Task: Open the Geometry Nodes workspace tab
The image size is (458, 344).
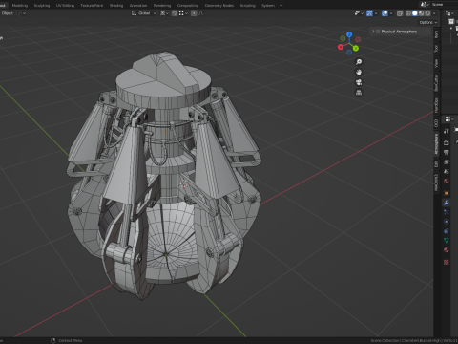Action: (x=219, y=6)
